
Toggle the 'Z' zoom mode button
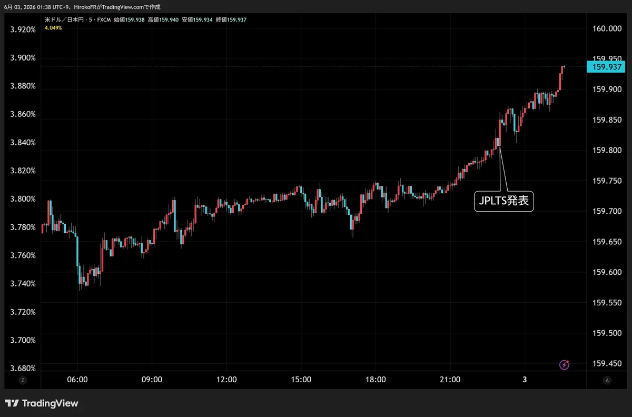tap(23, 380)
